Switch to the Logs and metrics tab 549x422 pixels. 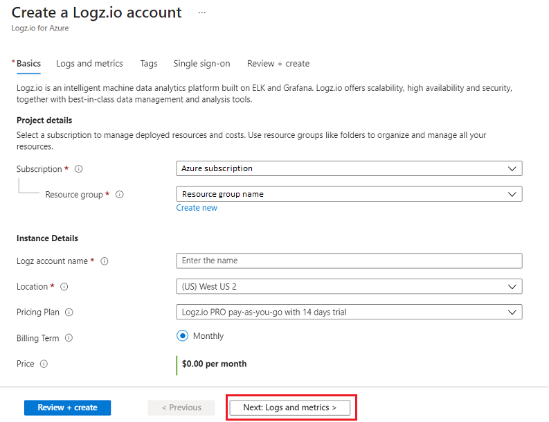point(89,64)
